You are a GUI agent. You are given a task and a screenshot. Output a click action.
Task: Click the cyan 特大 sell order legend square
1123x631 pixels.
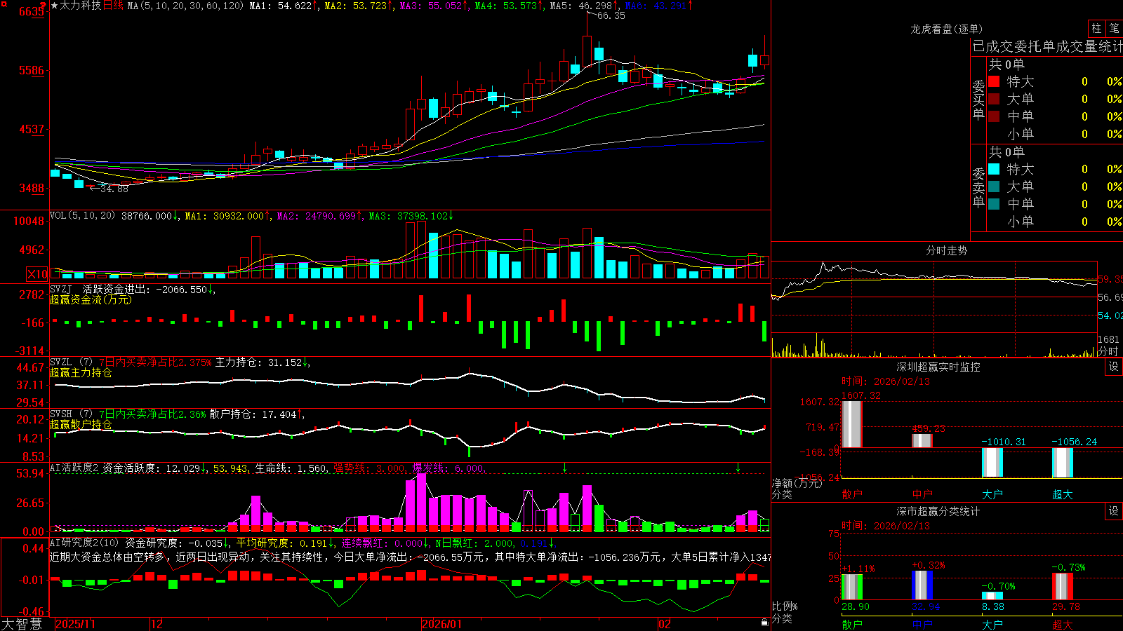[x=994, y=169]
